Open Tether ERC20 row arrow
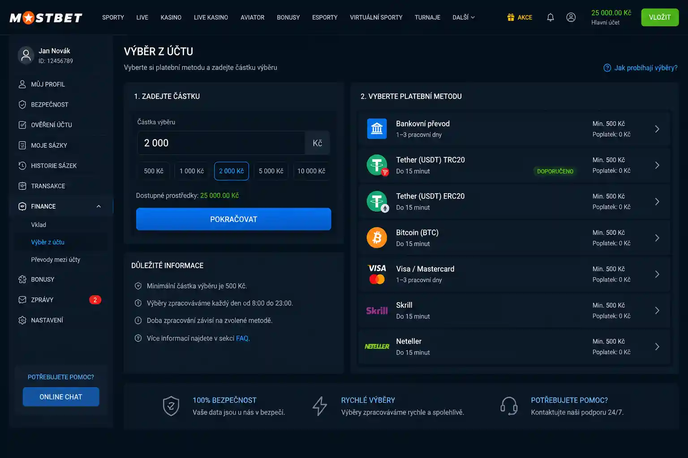This screenshot has height=458, width=688. point(657,201)
